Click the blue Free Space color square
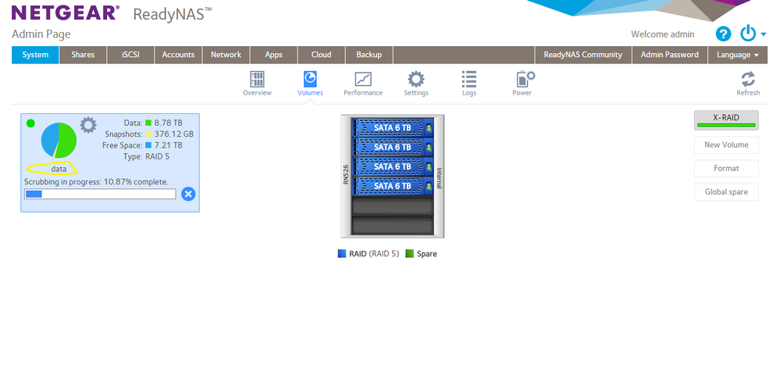Screen dimensions: 780x375 click(x=148, y=145)
